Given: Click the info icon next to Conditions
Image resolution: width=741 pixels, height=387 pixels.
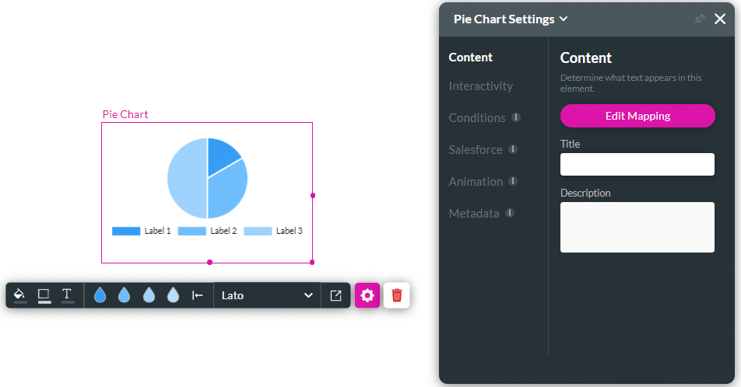Looking at the screenshot, I should pyautogui.click(x=516, y=117).
